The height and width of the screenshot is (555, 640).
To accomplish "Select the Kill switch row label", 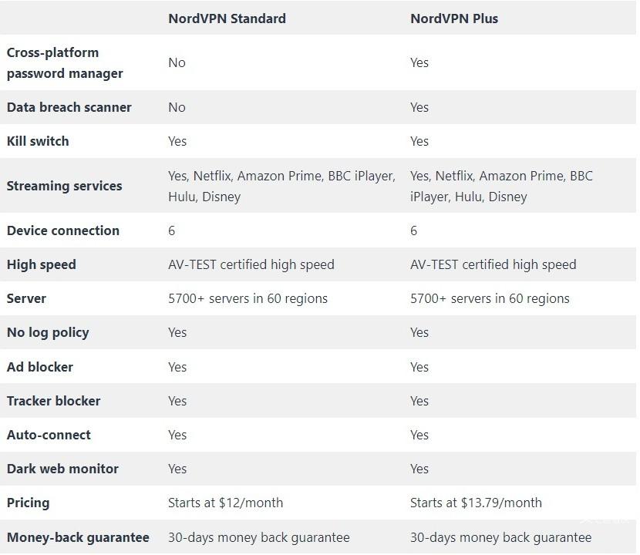I will pos(38,141).
